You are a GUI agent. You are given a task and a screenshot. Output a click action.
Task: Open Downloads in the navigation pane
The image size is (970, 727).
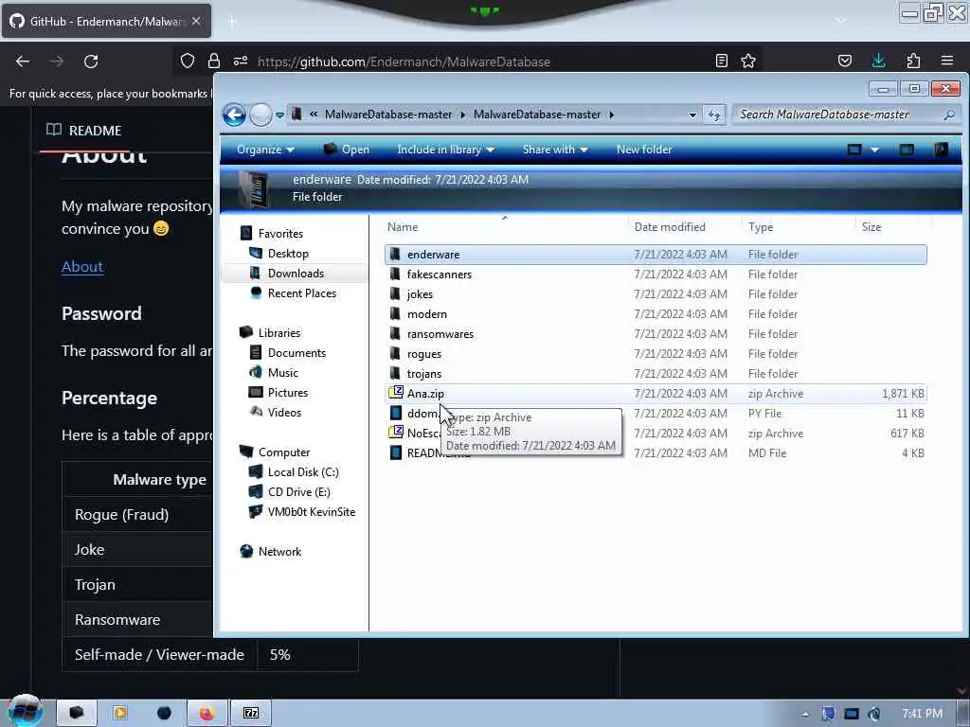[296, 274]
